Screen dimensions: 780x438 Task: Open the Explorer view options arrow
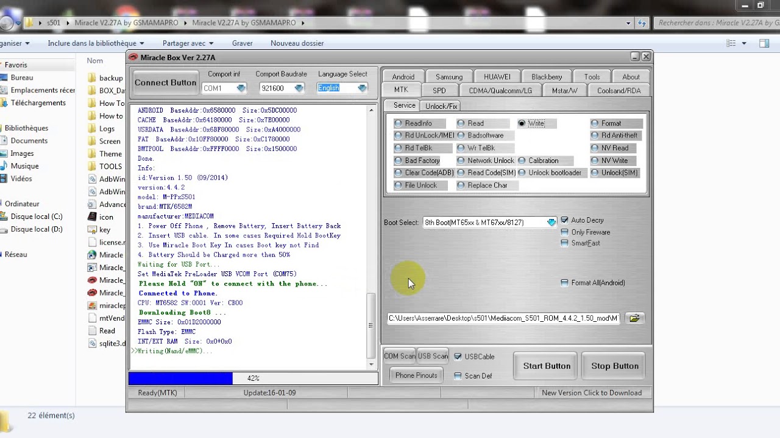point(744,43)
